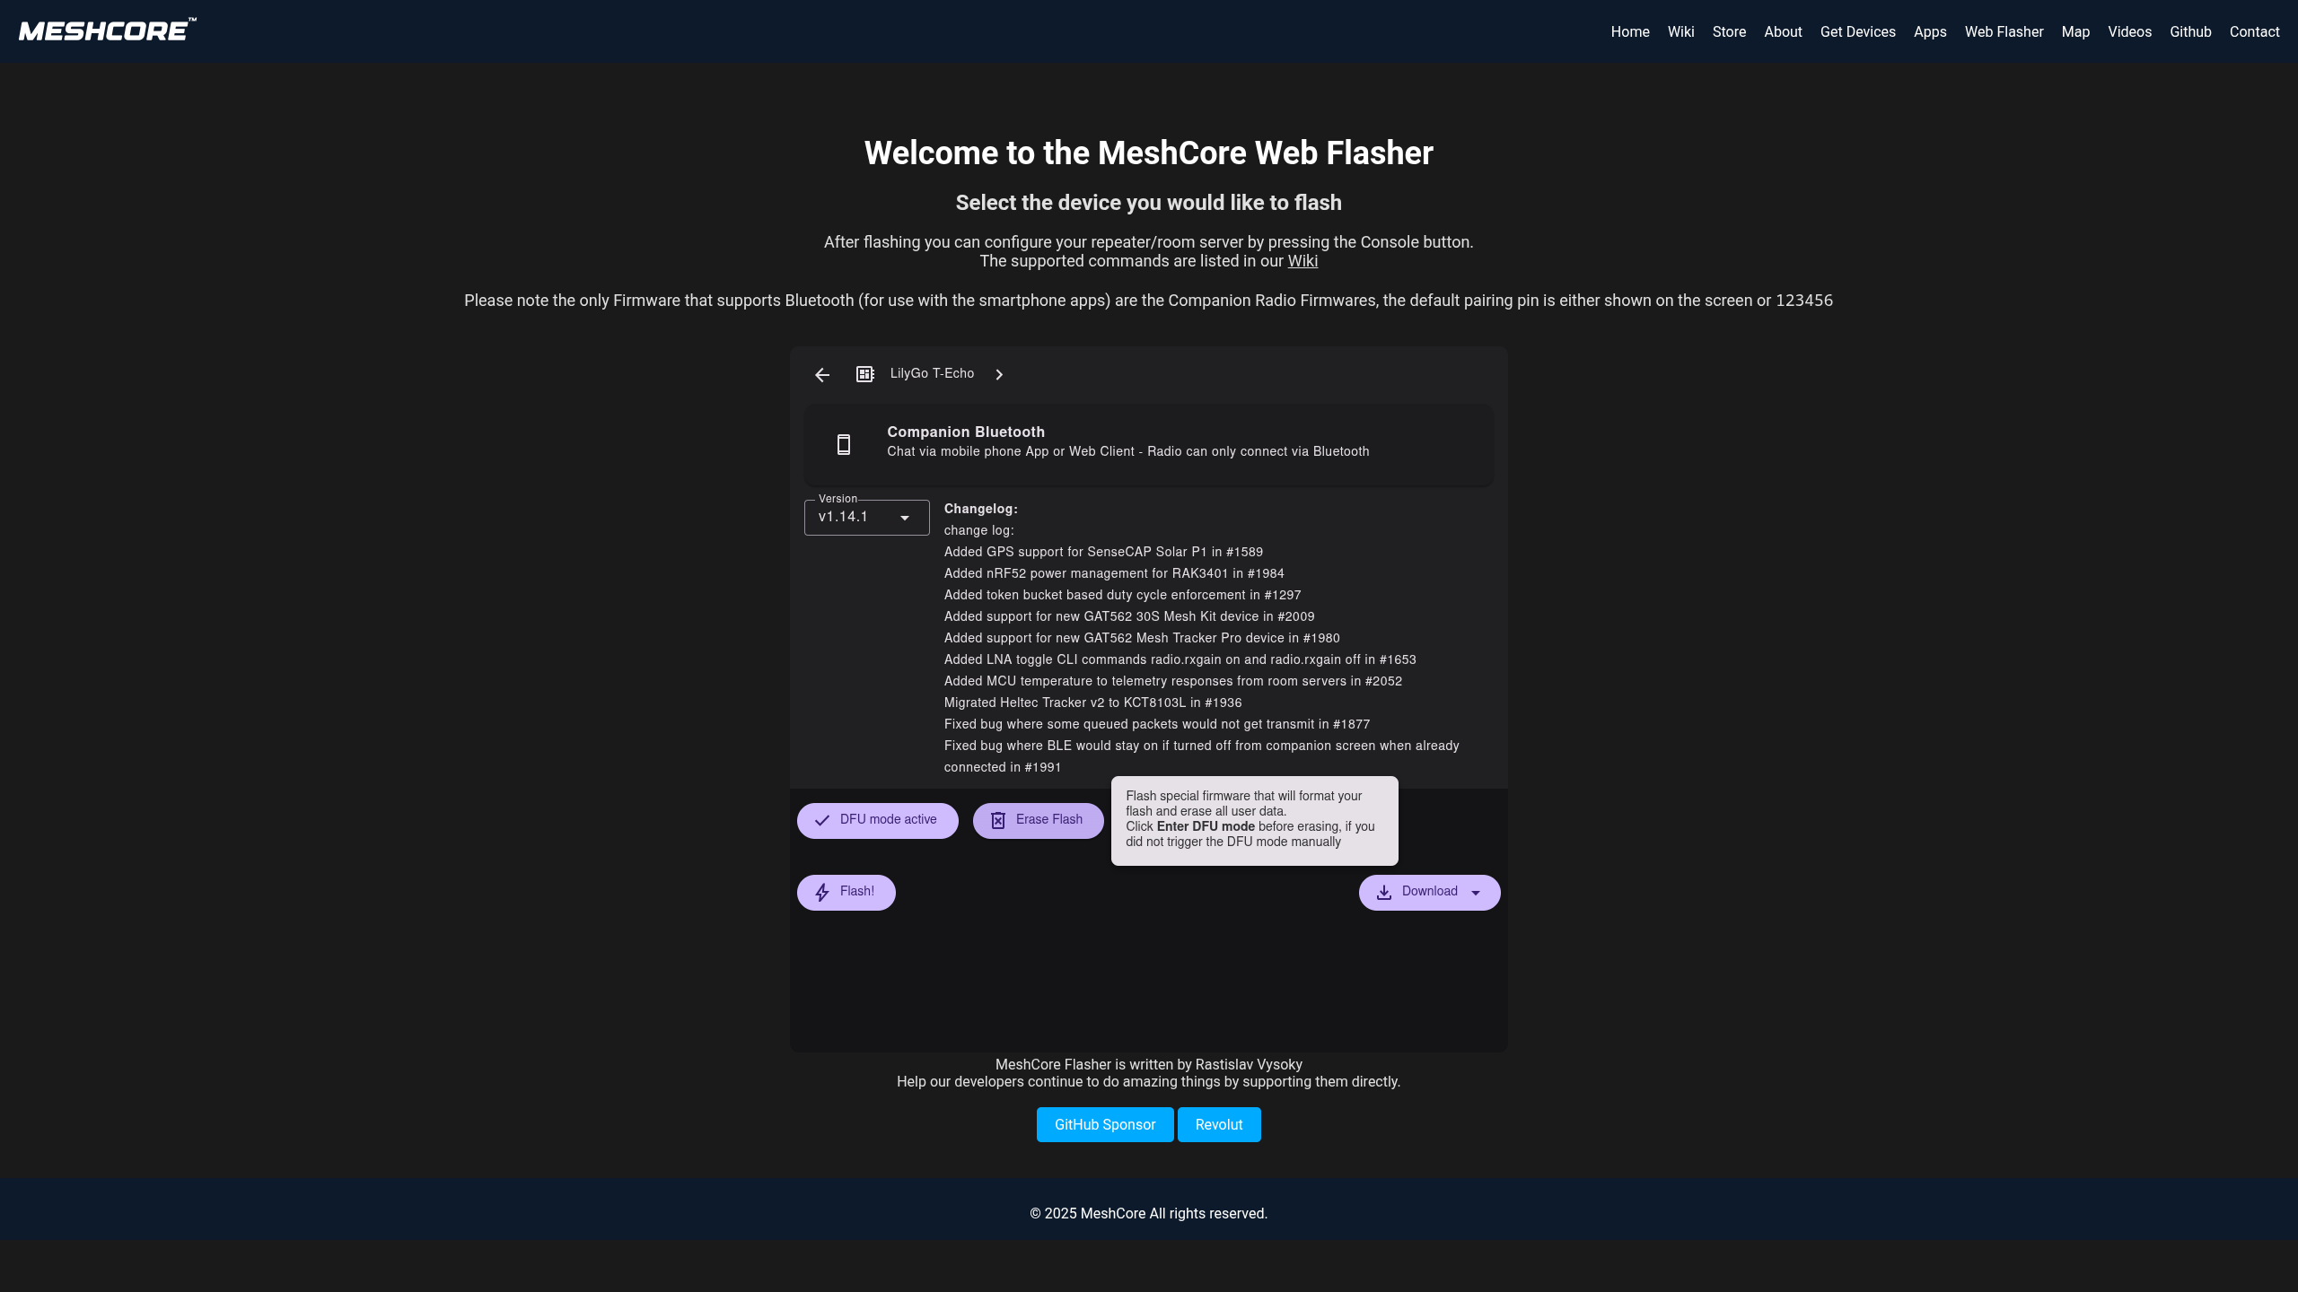Go to the Web Flasher nav item
Viewport: 2298px width, 1292px height.
coord(2004,32)
